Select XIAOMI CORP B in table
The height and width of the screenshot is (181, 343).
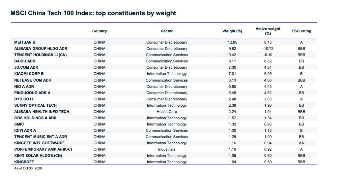[x=29, y=74]
